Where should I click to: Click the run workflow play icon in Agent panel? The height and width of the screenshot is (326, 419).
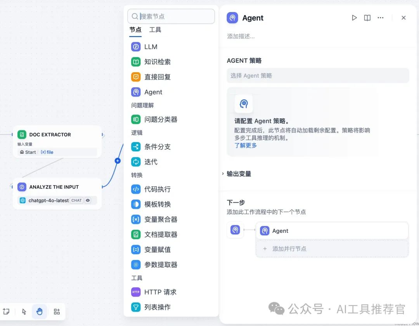[x=354, y=17]
